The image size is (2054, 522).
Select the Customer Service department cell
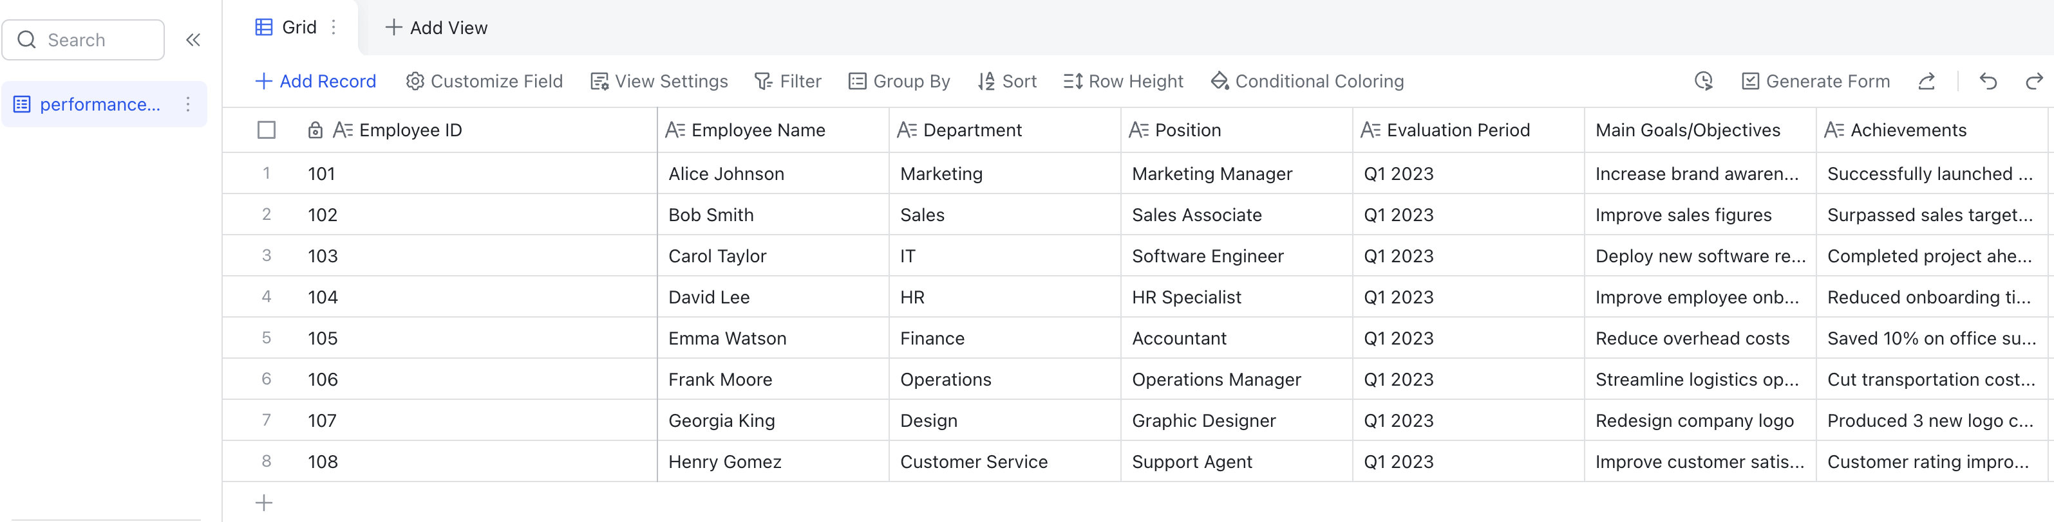click(1004, 462)
